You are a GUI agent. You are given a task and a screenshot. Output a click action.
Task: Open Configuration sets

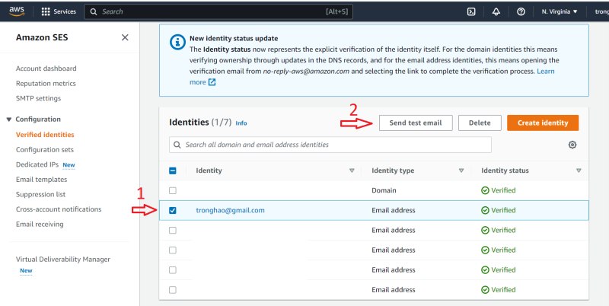point(45,149)
